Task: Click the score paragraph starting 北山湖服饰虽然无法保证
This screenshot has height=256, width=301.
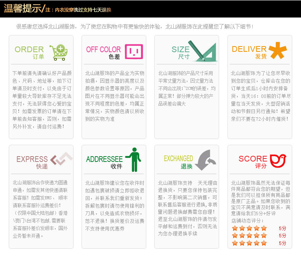Action: click(x=261, y=198)
